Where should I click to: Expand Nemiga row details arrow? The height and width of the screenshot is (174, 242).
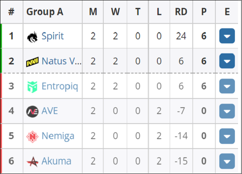pos(227,136)
